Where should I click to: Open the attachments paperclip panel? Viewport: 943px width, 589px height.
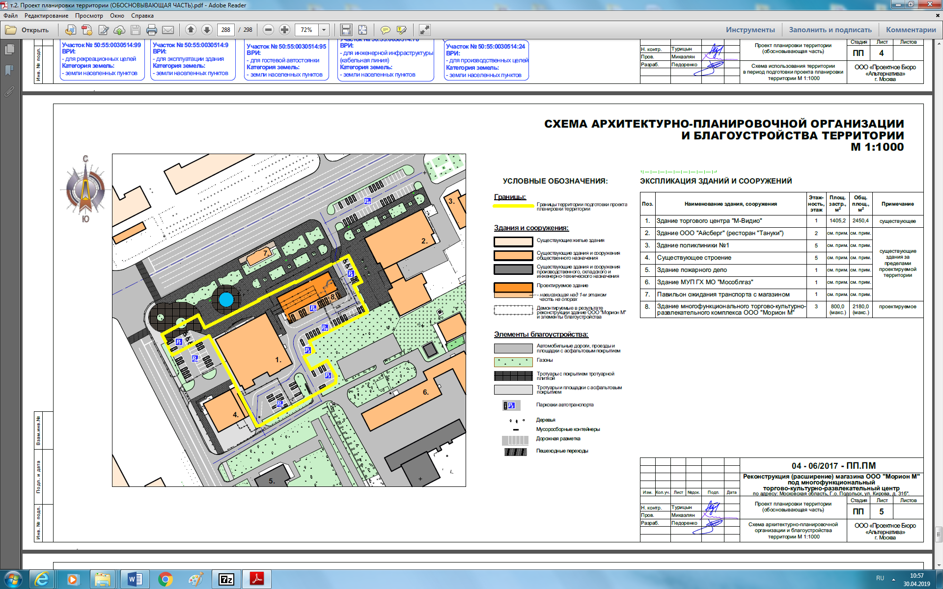point(9,92)
